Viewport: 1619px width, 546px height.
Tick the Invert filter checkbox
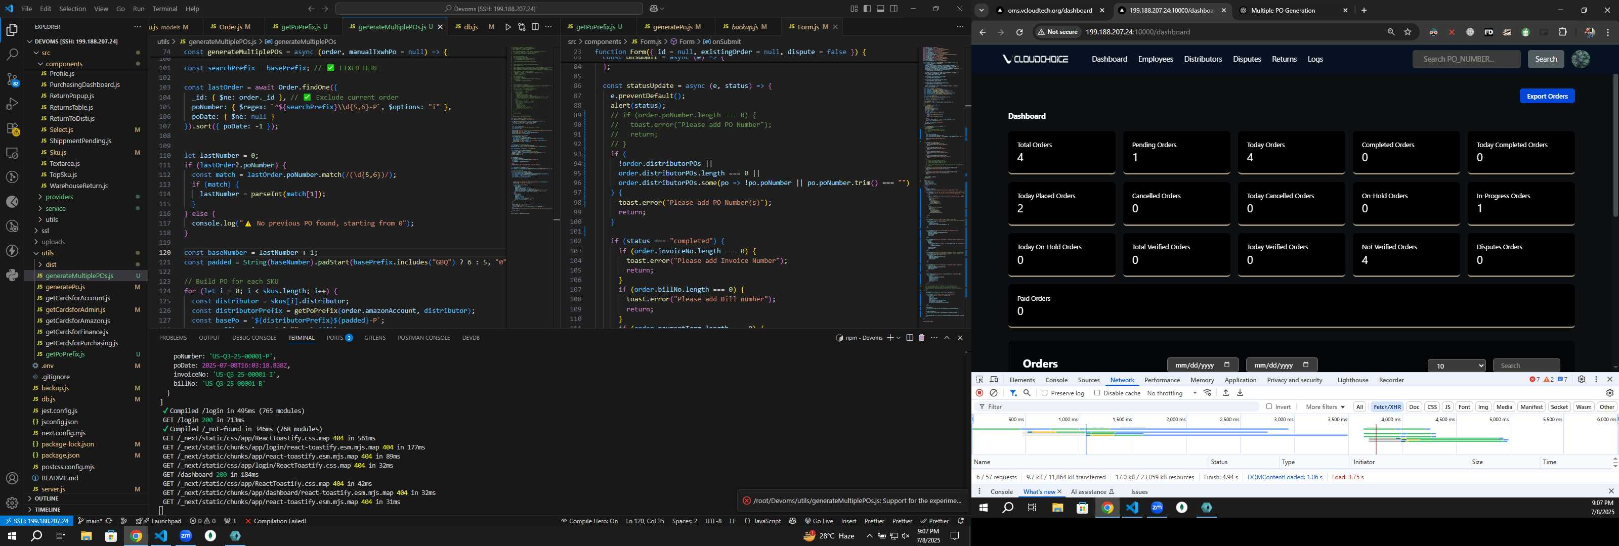[1269, 406]
